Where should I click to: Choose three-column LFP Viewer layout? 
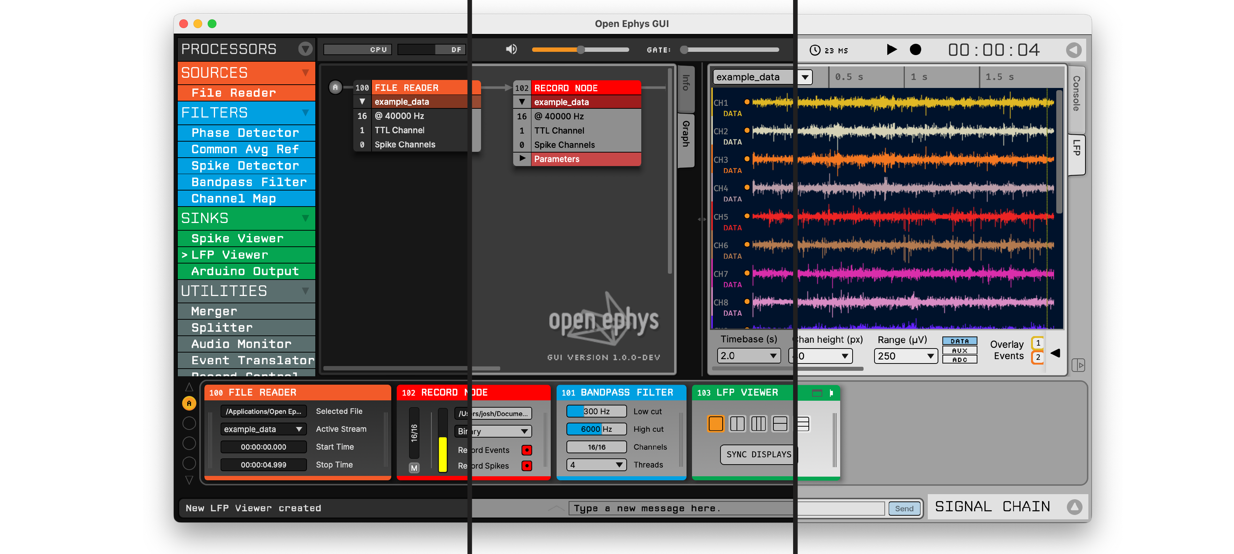tap(758, 424)
